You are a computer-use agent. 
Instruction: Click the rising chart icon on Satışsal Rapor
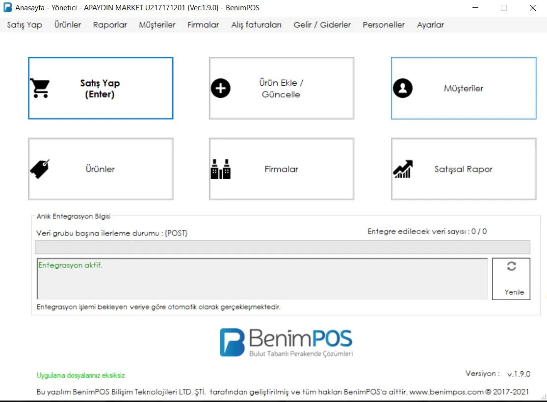403,169
